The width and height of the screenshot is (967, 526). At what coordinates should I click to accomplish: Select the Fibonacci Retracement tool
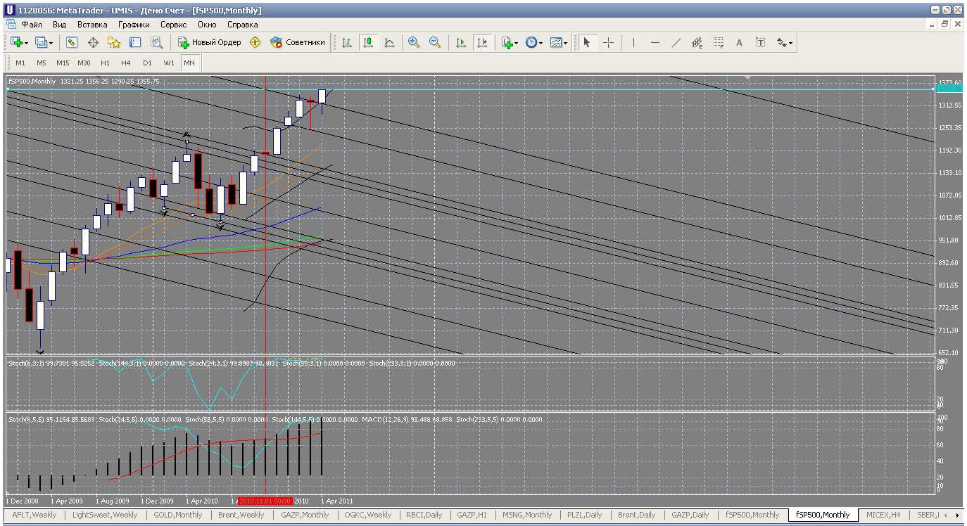pos(719,43)
